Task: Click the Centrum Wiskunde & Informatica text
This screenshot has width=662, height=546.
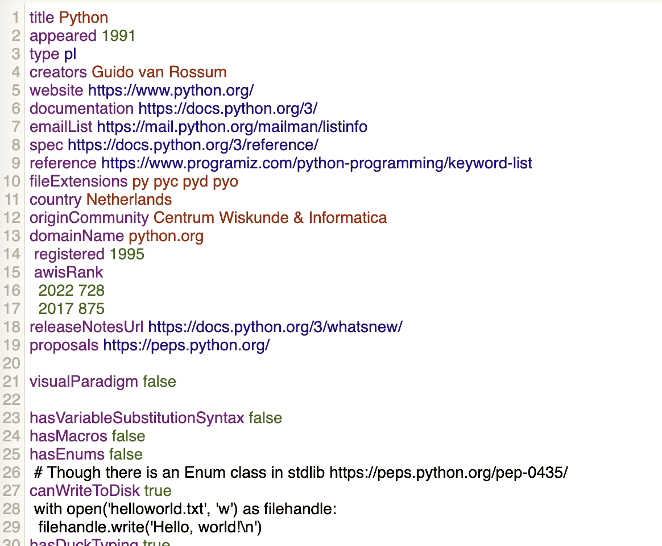Action: point(270,218)
